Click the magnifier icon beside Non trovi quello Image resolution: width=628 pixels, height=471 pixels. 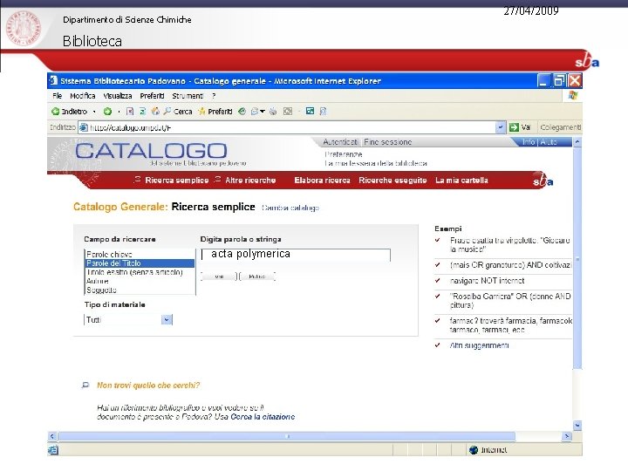tap(85, 385)
